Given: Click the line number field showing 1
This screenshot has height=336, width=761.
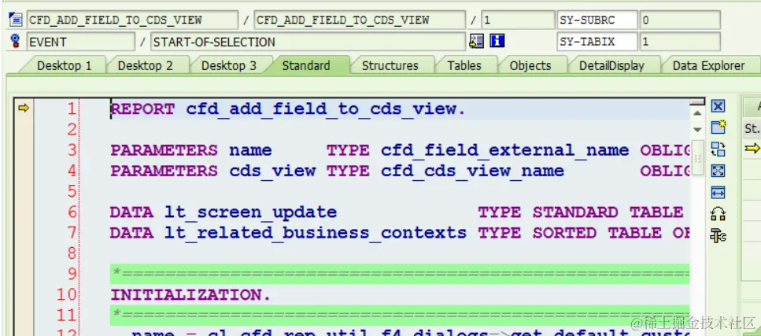Looking at the screenshot, I should click(518, 20).
